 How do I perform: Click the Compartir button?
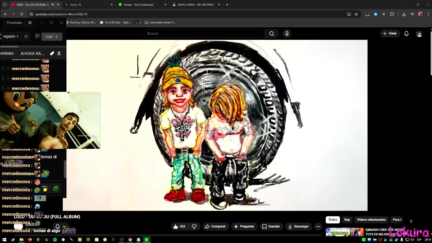(215, 226)
